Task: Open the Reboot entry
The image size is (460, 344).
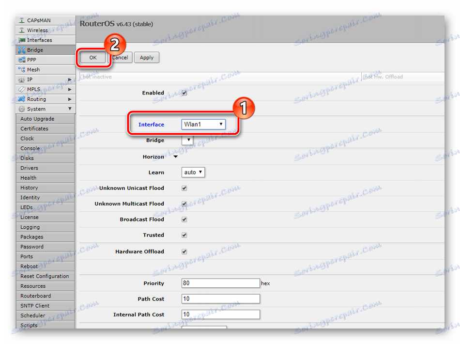Action: 45,266
